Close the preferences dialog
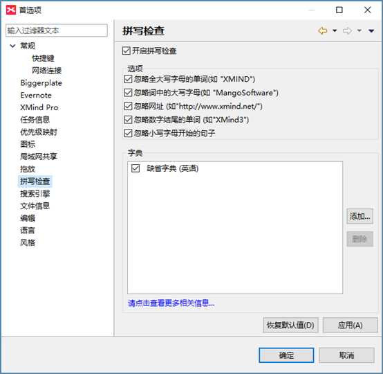 tap(367, 10)
